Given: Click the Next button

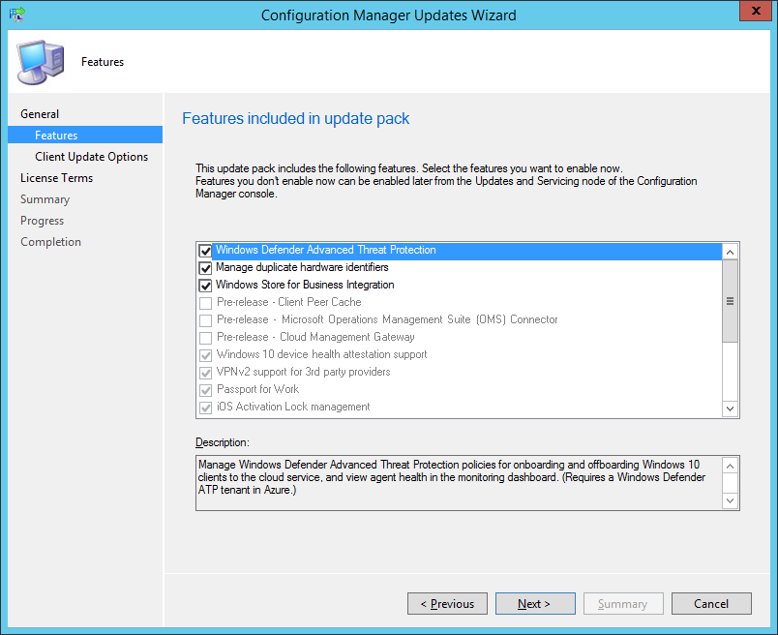Looking at the screenshot, I should pos(535,604).
